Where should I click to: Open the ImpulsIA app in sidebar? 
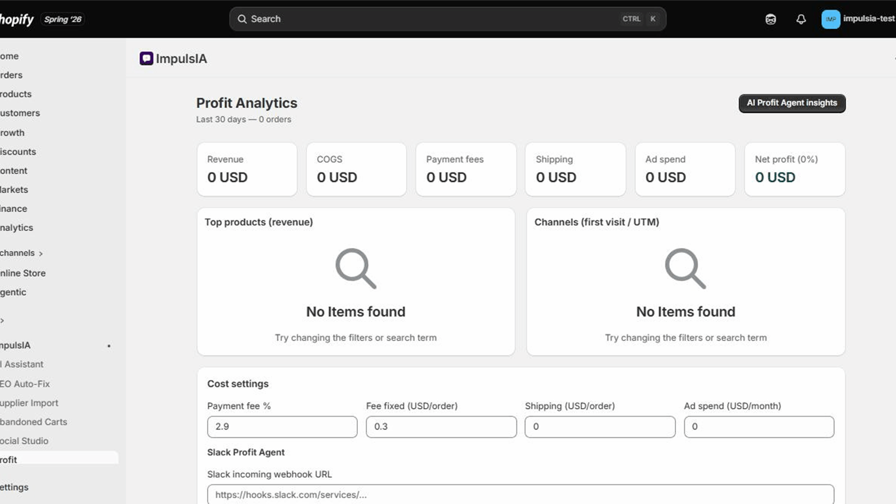coord(15,346)
